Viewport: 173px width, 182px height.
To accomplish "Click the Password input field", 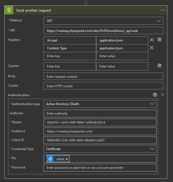I will (x=100, y=168).
